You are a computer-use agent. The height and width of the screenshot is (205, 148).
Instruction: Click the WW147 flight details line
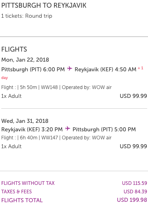coord(56,138)
